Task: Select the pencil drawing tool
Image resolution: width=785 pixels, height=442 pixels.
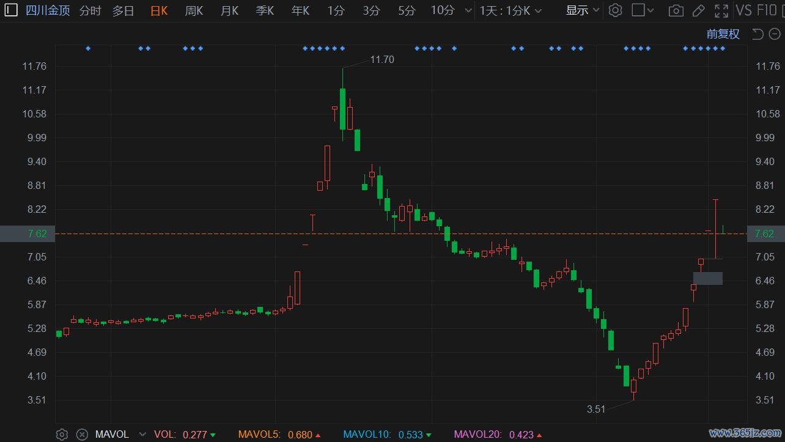Action: tap(699, 10)
